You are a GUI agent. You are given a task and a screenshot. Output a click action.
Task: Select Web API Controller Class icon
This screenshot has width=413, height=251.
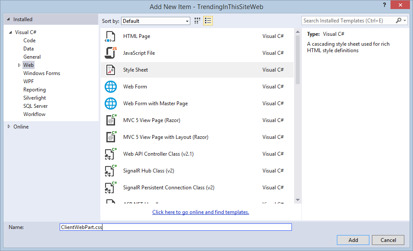tap(111, 154)
